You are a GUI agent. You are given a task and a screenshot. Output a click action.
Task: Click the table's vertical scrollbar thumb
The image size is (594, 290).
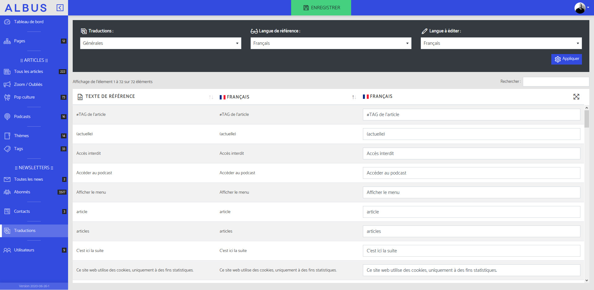coord(587,119)
